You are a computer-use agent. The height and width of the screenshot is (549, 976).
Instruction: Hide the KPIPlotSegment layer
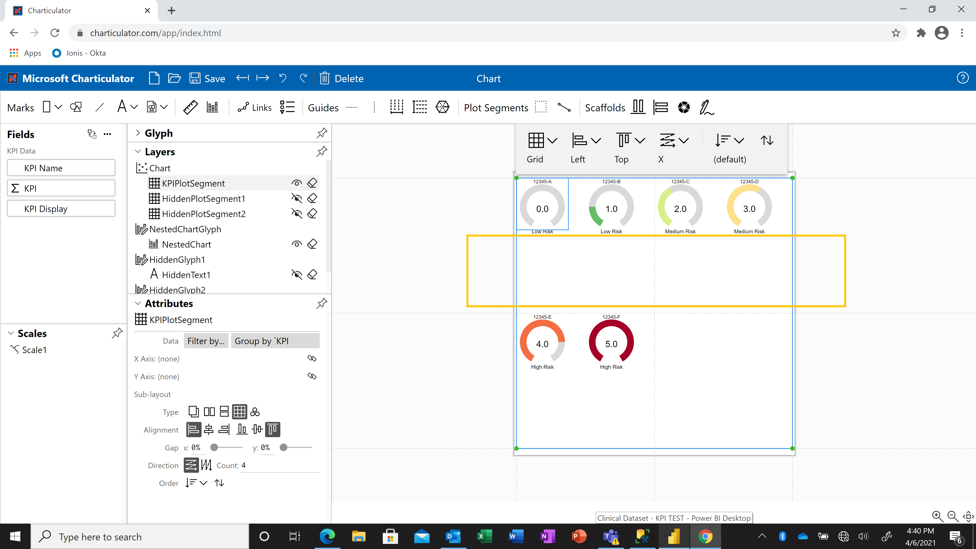pyautogui.click(x=297, y=183)
